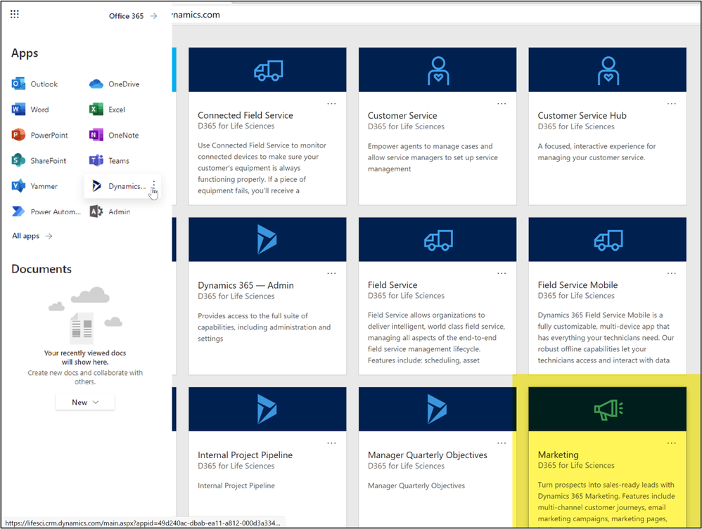Click the Marketing megaphone icon
The height and width of the screenshot is (529, 702).
tap(608, 410)
